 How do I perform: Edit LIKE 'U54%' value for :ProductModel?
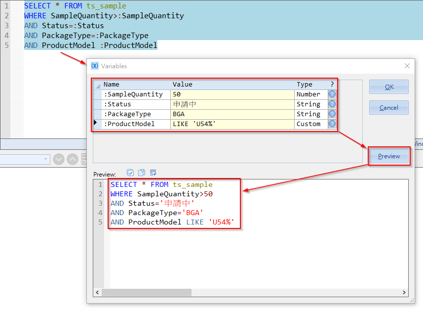232,124
